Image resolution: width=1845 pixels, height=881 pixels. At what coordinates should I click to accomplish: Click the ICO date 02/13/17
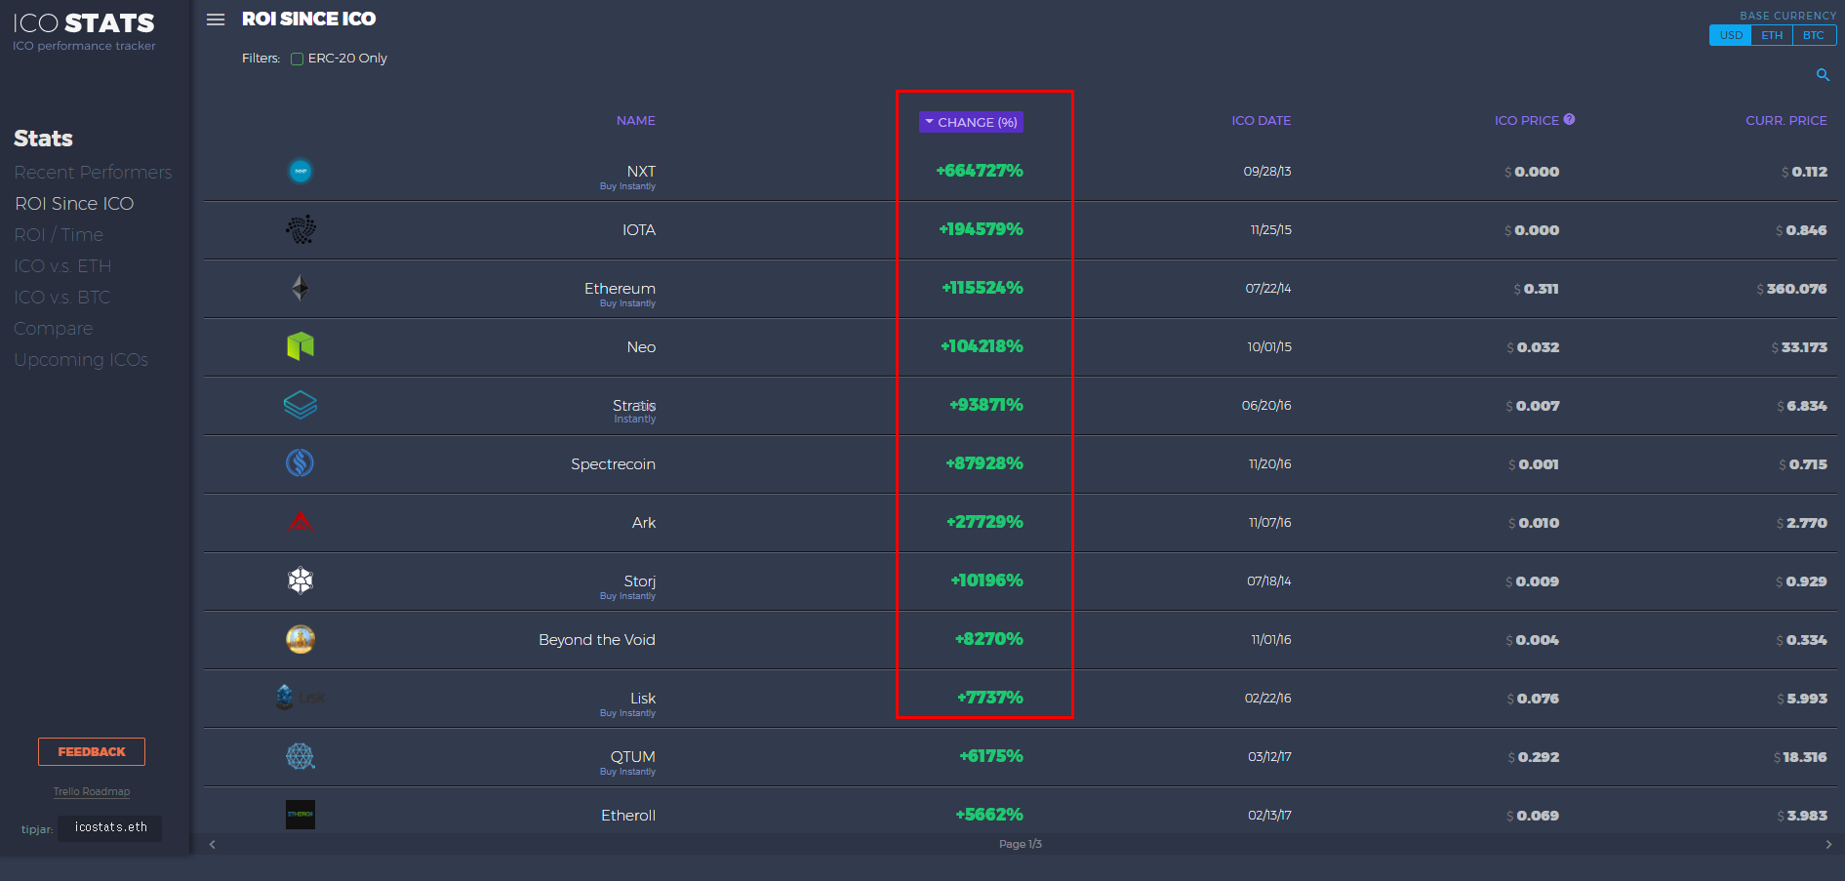coord(1269,816)
